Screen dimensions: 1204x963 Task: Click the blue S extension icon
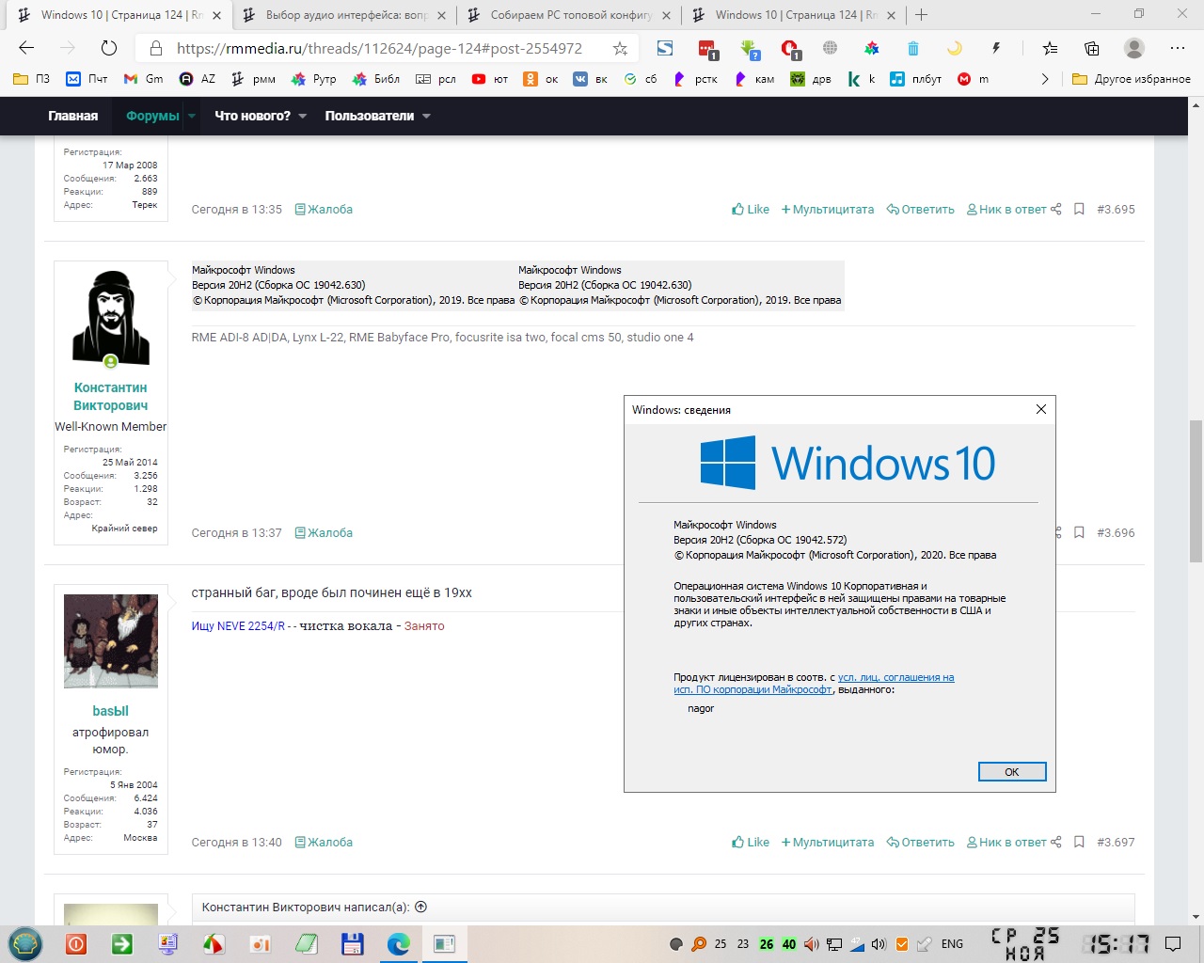(665, 48)
